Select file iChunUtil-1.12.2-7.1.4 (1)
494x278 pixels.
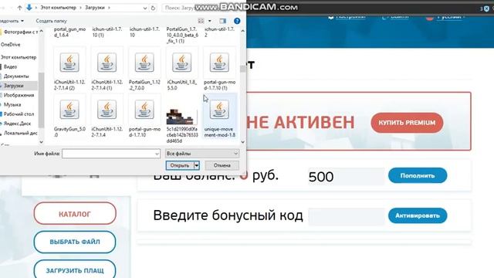pos(107,69)
